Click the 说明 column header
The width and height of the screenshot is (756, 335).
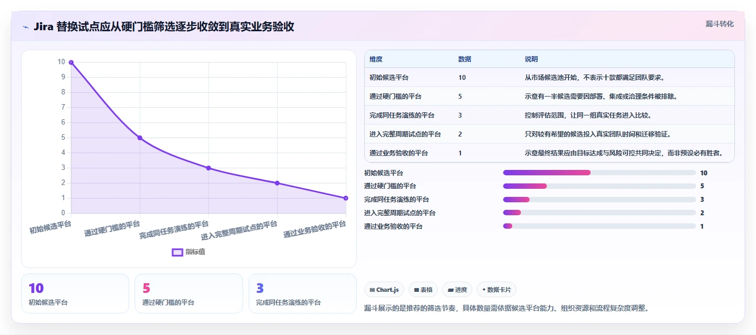531,59
